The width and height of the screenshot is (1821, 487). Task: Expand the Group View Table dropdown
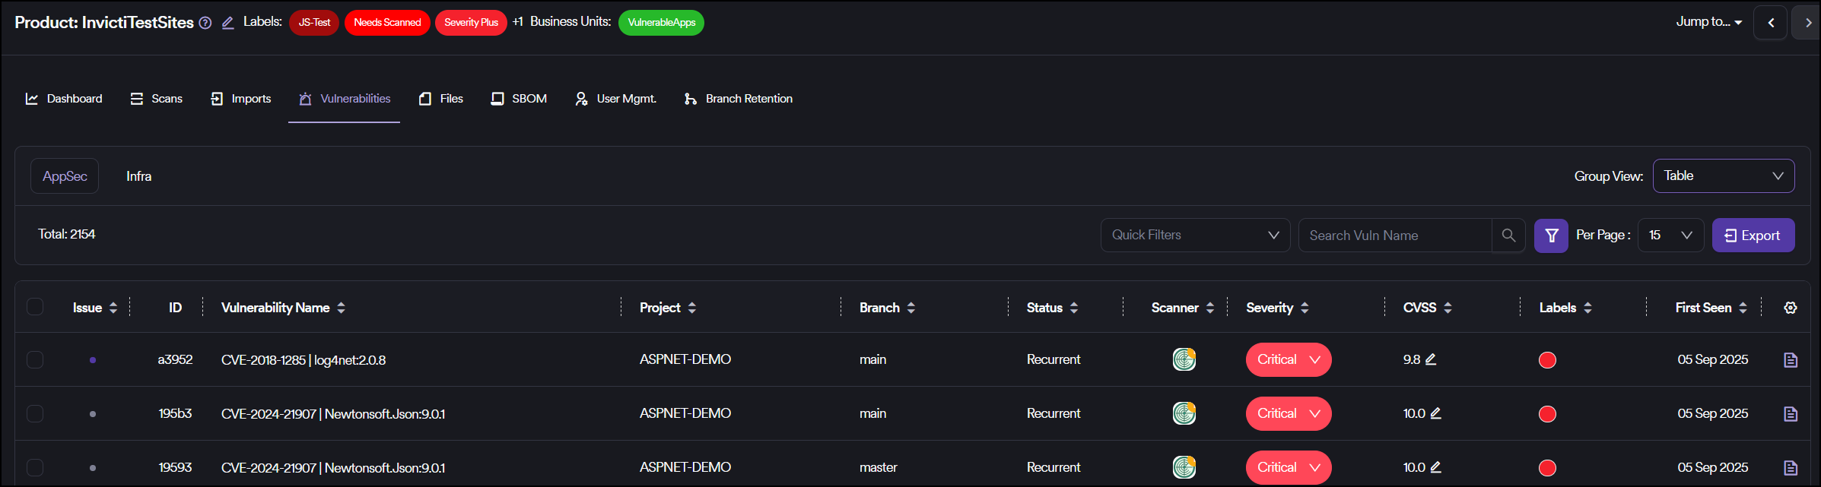pyautogui.click(x=1723, y=176)
